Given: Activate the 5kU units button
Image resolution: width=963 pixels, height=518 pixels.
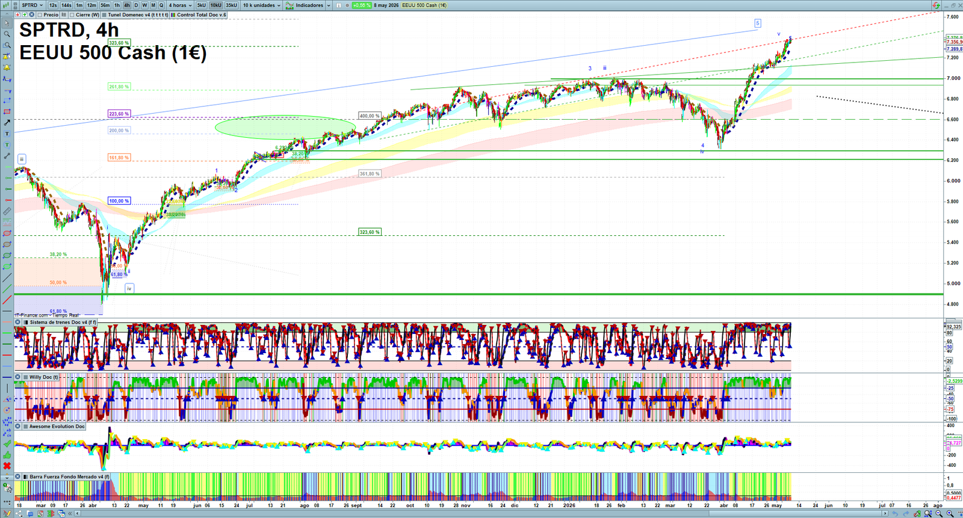Looking at the screenshot, I should tap(201, 5).
